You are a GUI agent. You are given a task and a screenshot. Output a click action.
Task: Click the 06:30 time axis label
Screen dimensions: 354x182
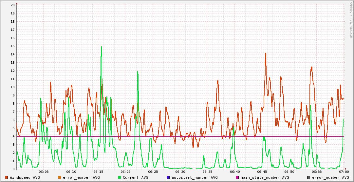click(180, 172)
